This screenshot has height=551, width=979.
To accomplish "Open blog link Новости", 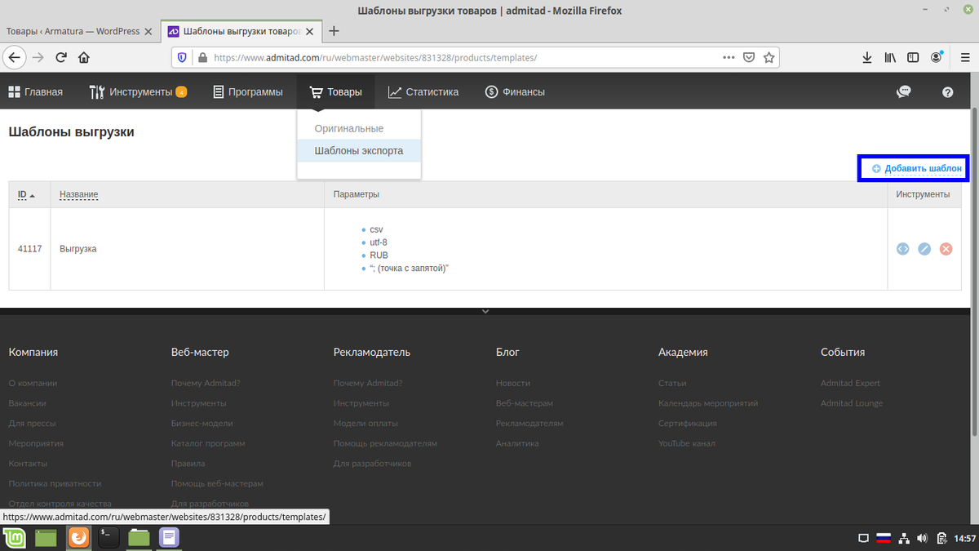I will click(513, 383).
